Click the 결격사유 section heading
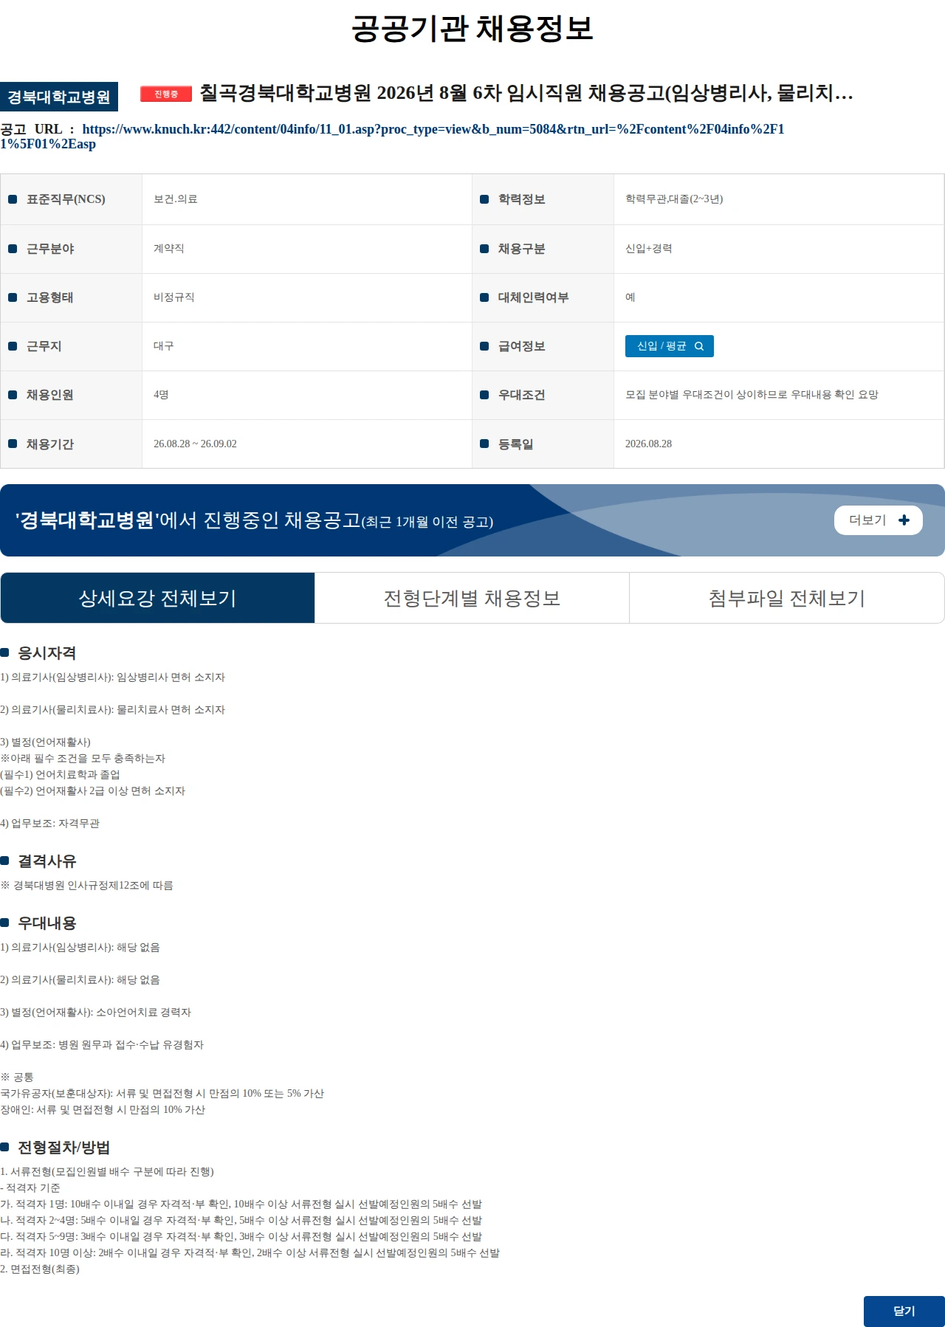Screen dimensions: 945x1327 (x=47, y=861)
